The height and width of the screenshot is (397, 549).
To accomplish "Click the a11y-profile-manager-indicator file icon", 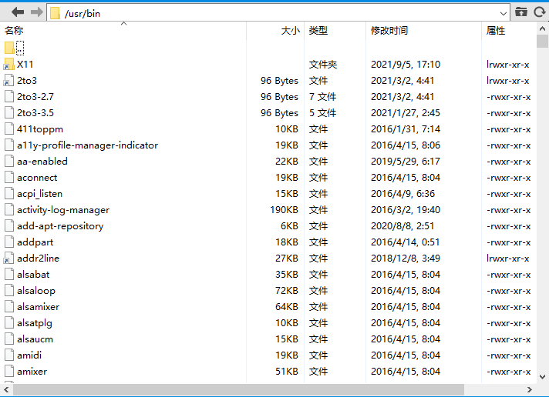I will click(x=9, y=145).
